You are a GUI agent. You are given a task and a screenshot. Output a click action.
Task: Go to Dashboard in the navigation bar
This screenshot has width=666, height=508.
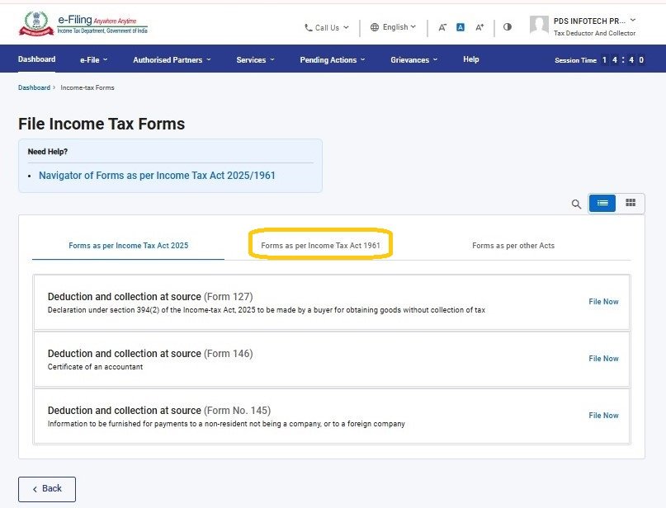point(36,59)
